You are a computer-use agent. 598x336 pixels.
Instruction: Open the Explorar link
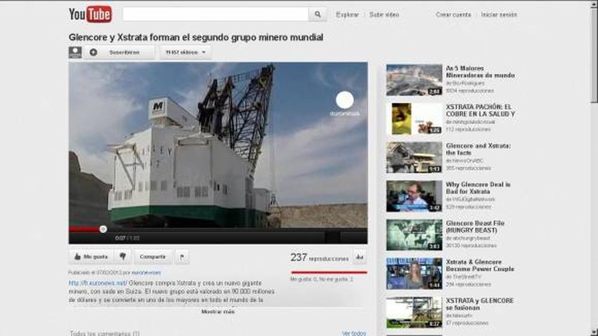click(347, 14)
